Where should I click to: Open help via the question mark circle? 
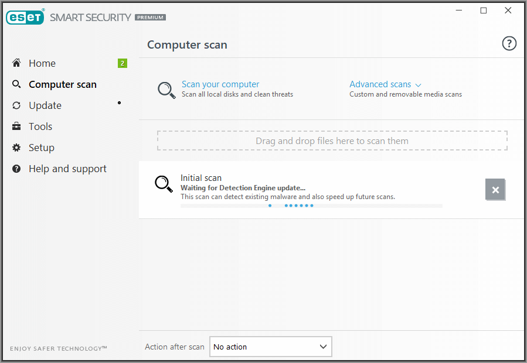(x=509, y=43)
